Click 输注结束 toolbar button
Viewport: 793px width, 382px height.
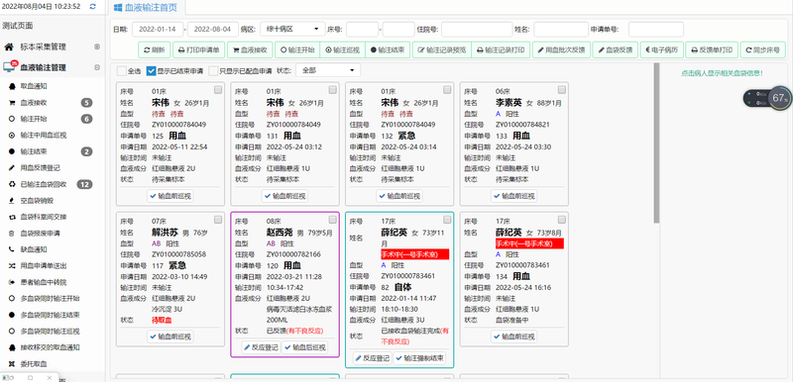pyautogui.click(x=388, y=49)
